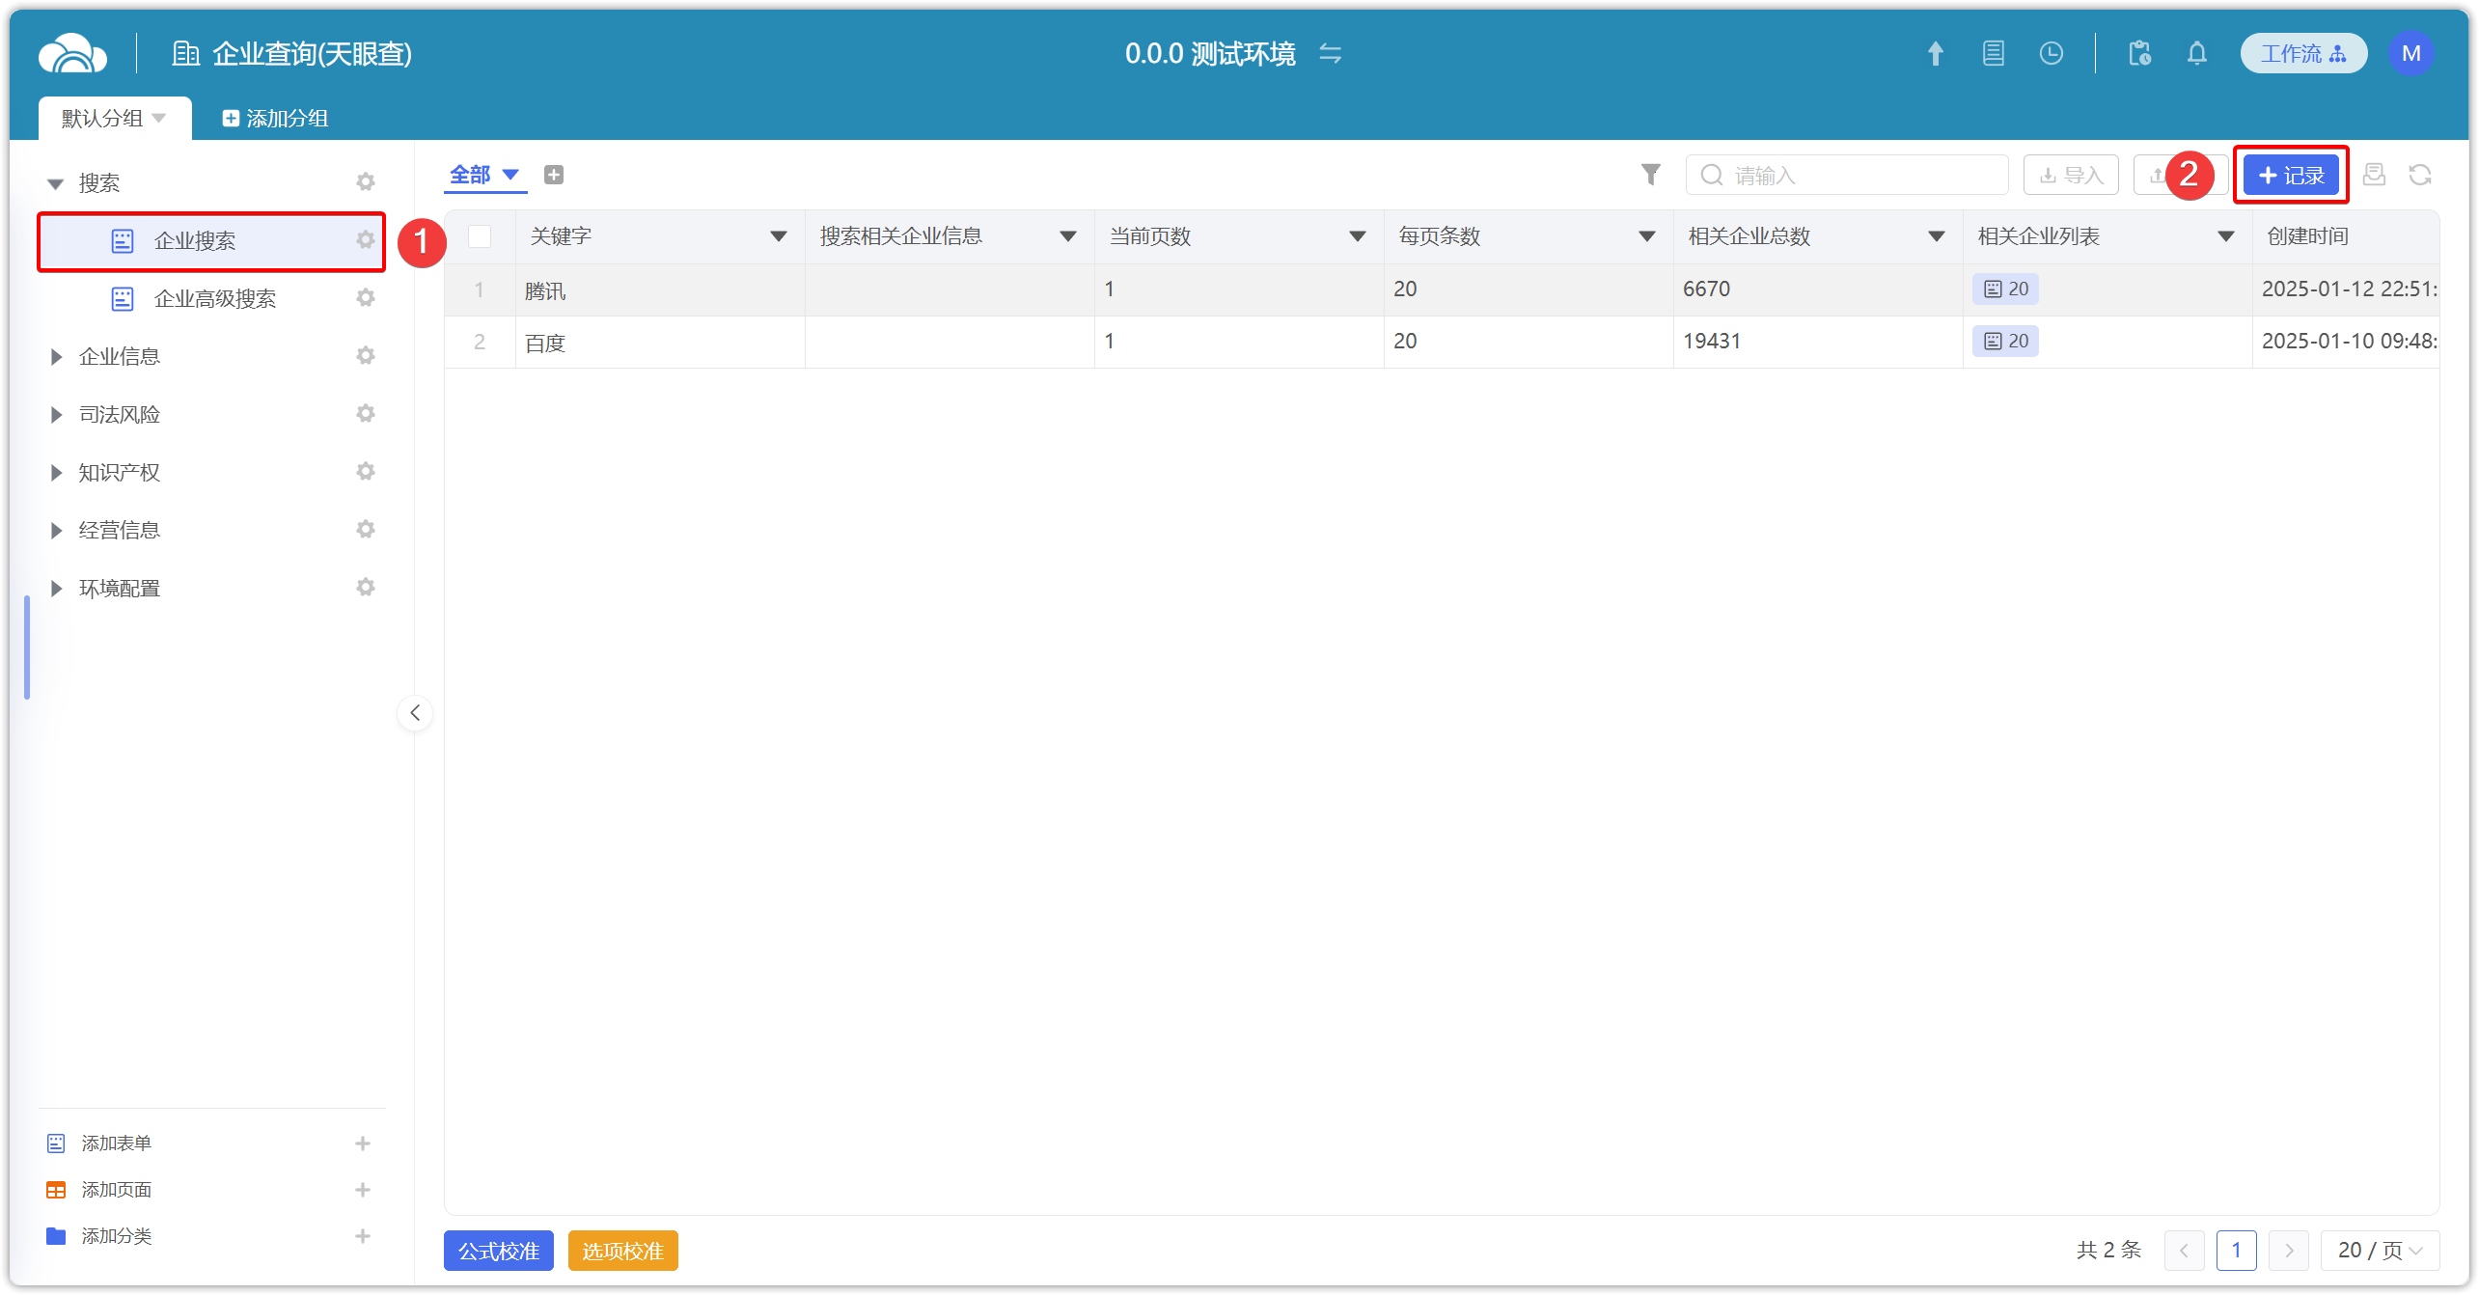Click the 工作流 button
2479x1295 pixels.
(x=2302, y=53)
